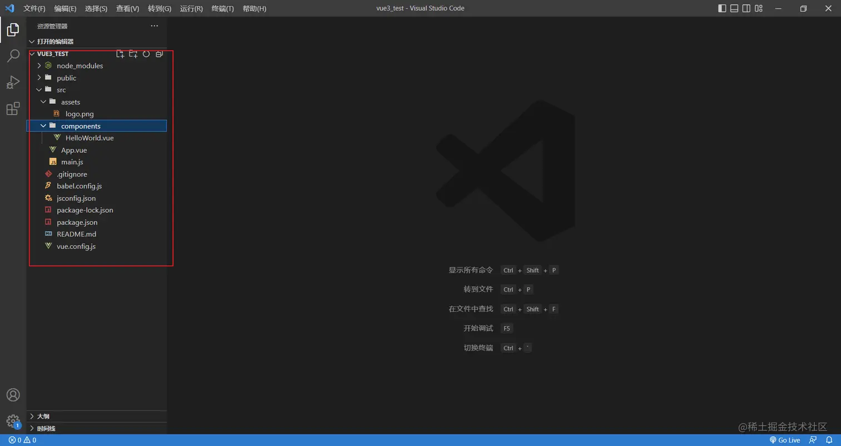
Task: Open the 运行(R) menu
Action: click(191, 8)
